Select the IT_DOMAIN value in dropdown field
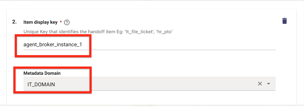 click(x=41, y=84)
